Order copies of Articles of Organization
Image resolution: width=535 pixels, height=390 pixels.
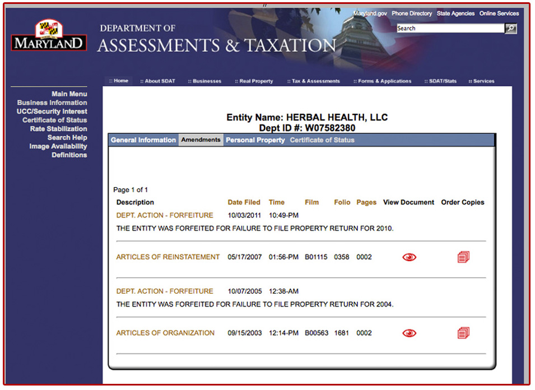(463, 333)
